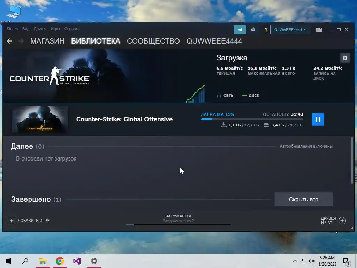Open Windows Settings from the taskbar
This screenshot has width=357, height=268.
tap(94, 261)
